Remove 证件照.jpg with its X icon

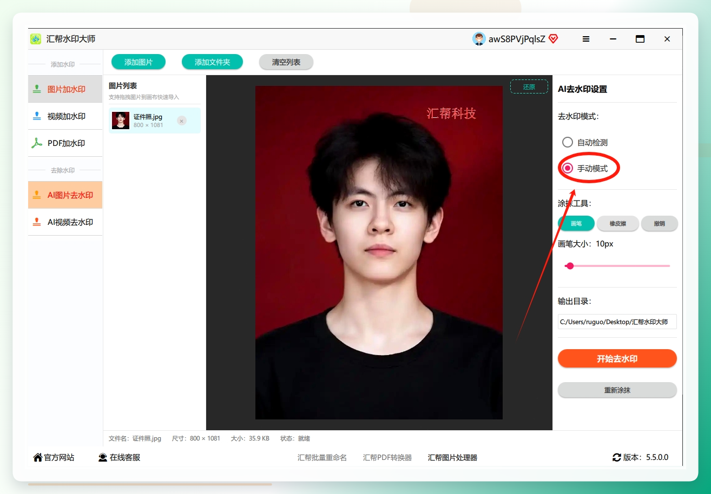(x=182, y=121)
